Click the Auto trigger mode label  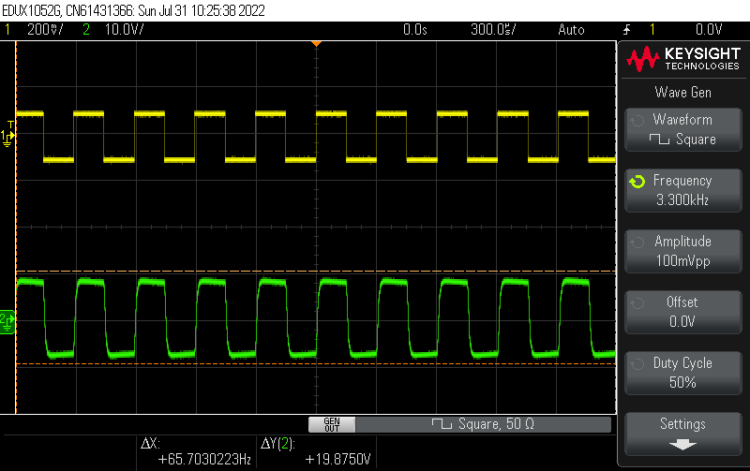coord(571,30)
